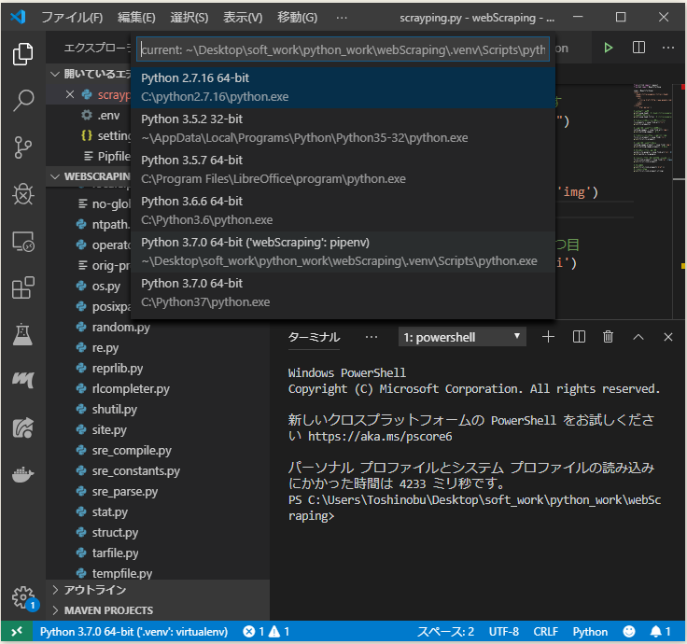Collapse the WEBSCRAPING folder section

[55, 176]
